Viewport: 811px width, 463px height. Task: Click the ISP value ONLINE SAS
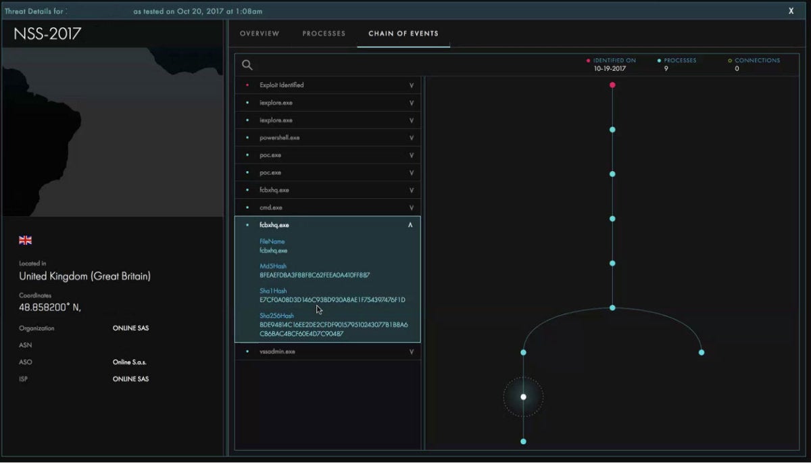point(130,379)
